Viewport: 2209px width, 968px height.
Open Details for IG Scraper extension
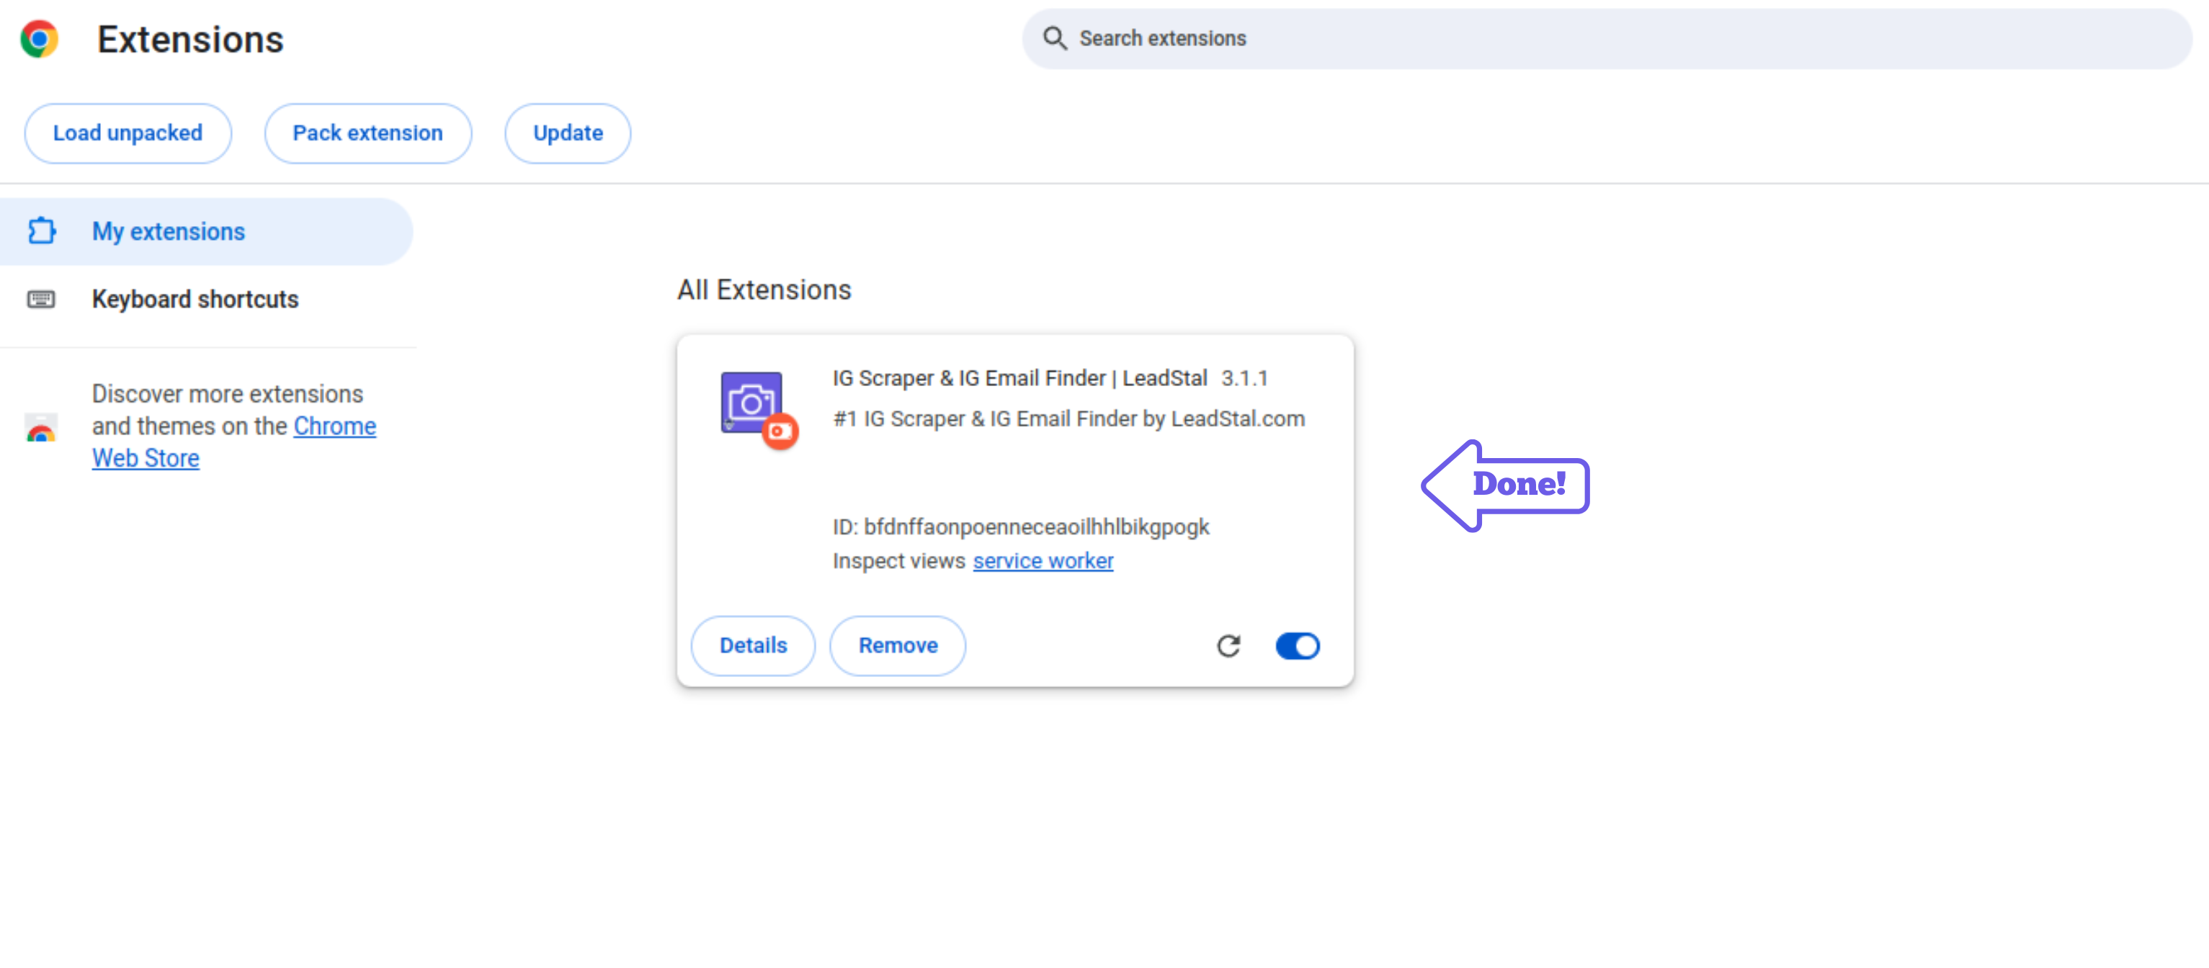752,645
